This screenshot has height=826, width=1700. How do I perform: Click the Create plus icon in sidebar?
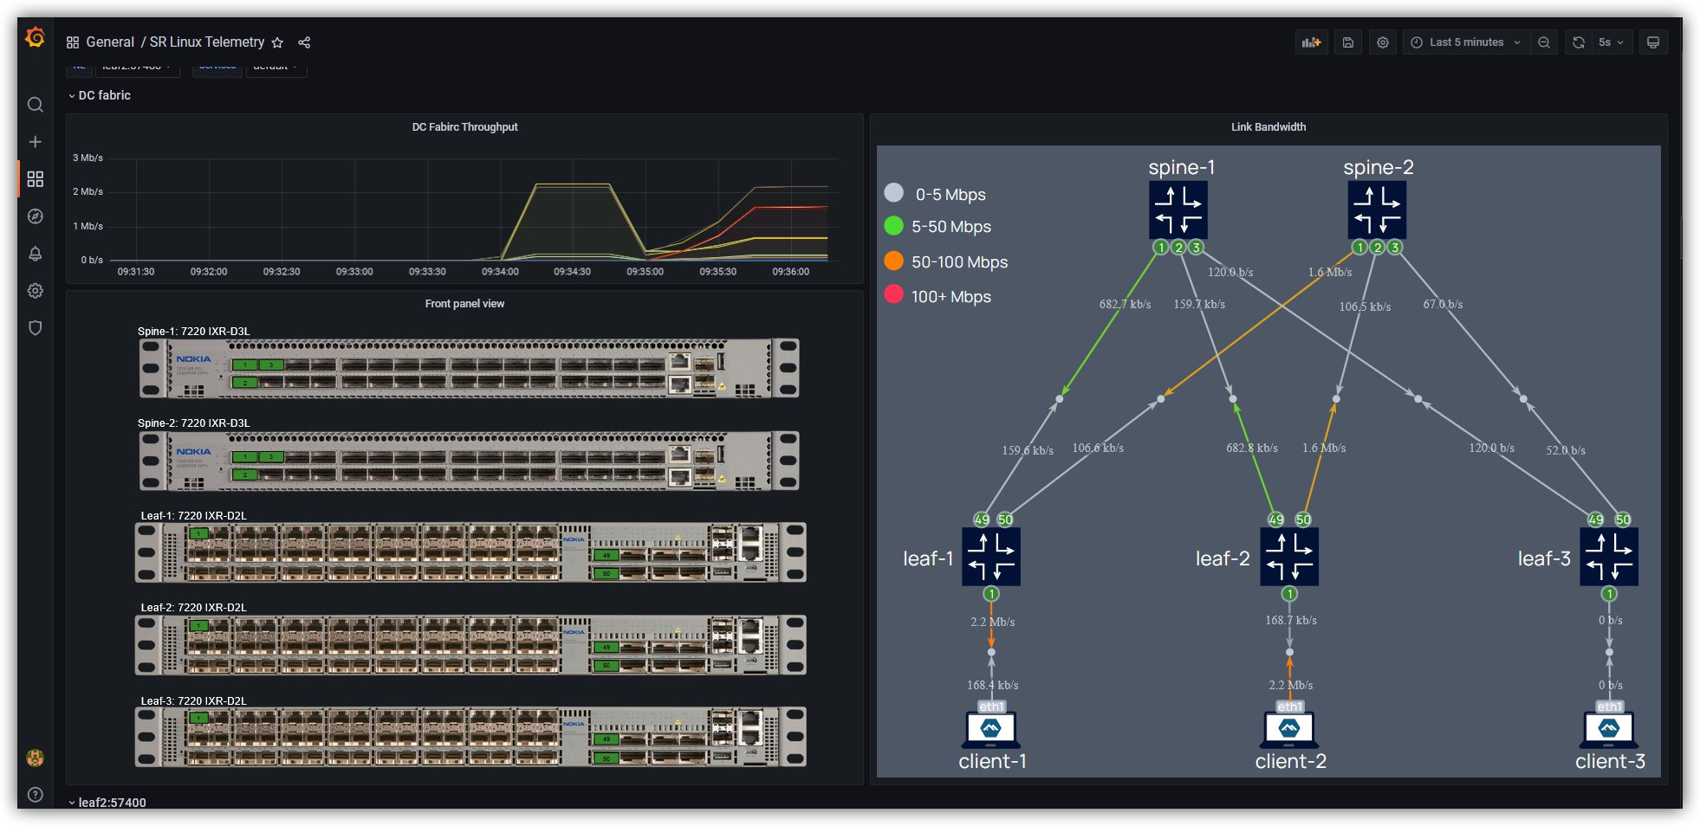(x=36, y=142)
